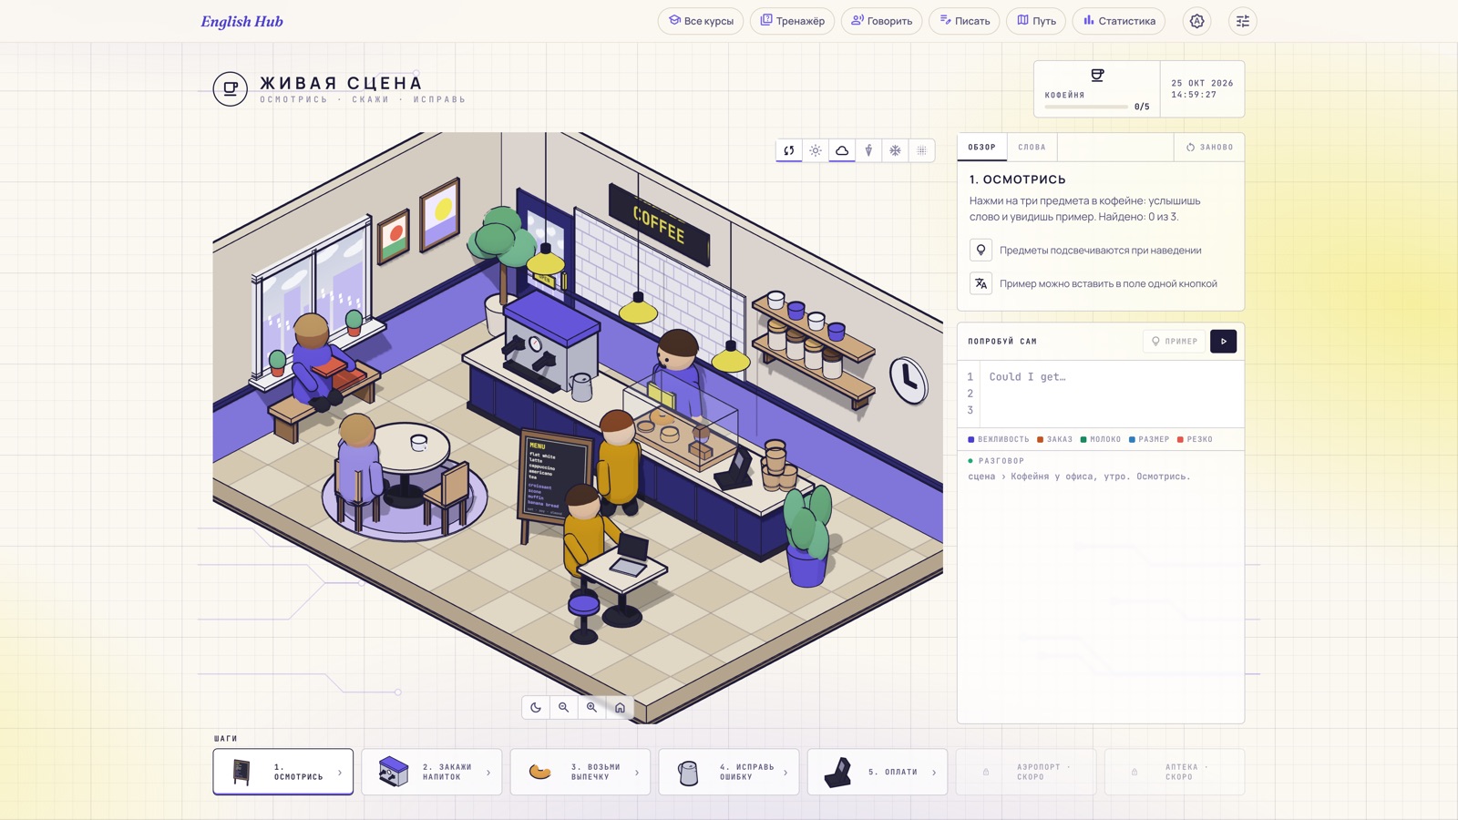Click the menu chalkboard in the scene

(554, 483)
